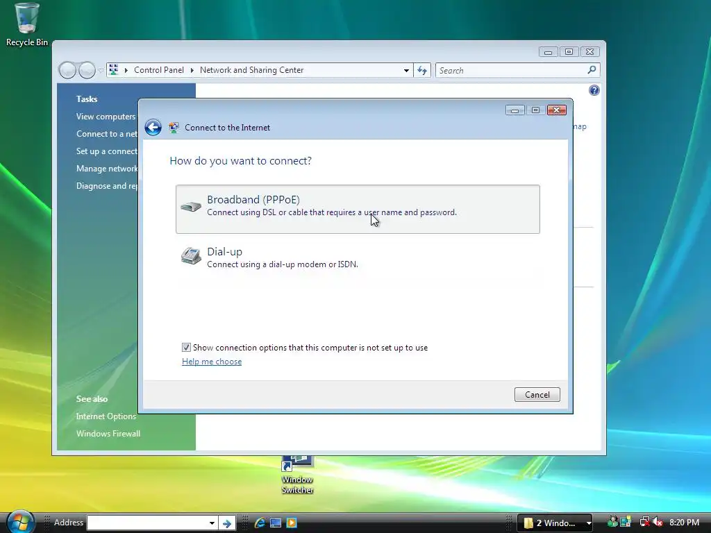This screenshot has height=533, width=711.
Task: Click the Windows Sidebar tray icon
Action: [x=626, y=522]
